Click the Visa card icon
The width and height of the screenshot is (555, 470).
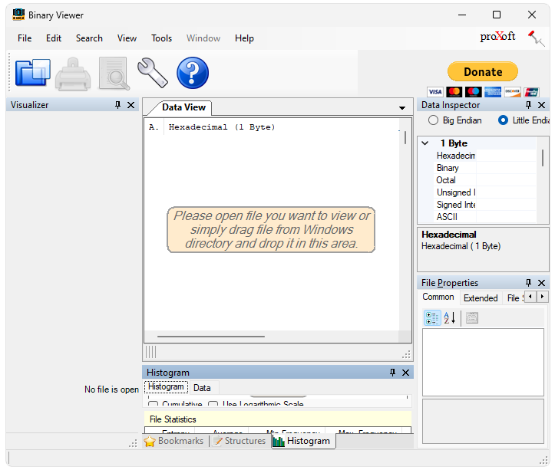(x=435, y=92)
